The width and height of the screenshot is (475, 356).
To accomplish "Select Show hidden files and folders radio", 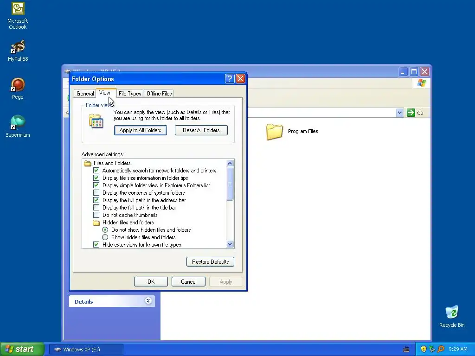I will pyautogui.click(x=105, y=237).
